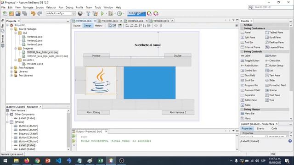Select Progress Bar component in Palette
The height and width of the screenshot is (165, 294).
[x=249, y=85]
